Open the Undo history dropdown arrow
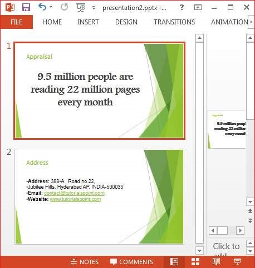The height and width of the screenshot is (268, 255). click(51, 7)
